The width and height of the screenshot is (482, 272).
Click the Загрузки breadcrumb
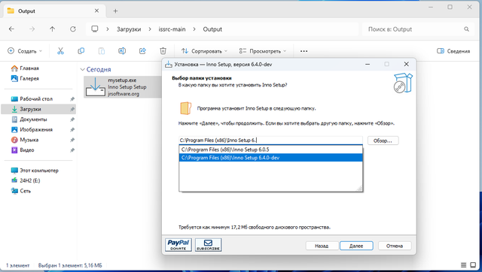pos(129,29)
